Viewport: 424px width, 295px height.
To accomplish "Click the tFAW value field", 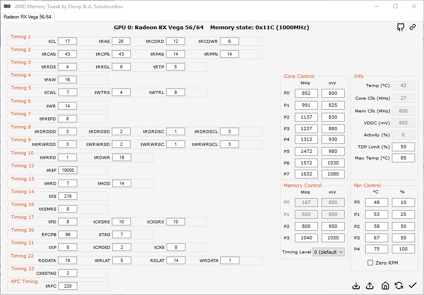I will tap(67, 80).
